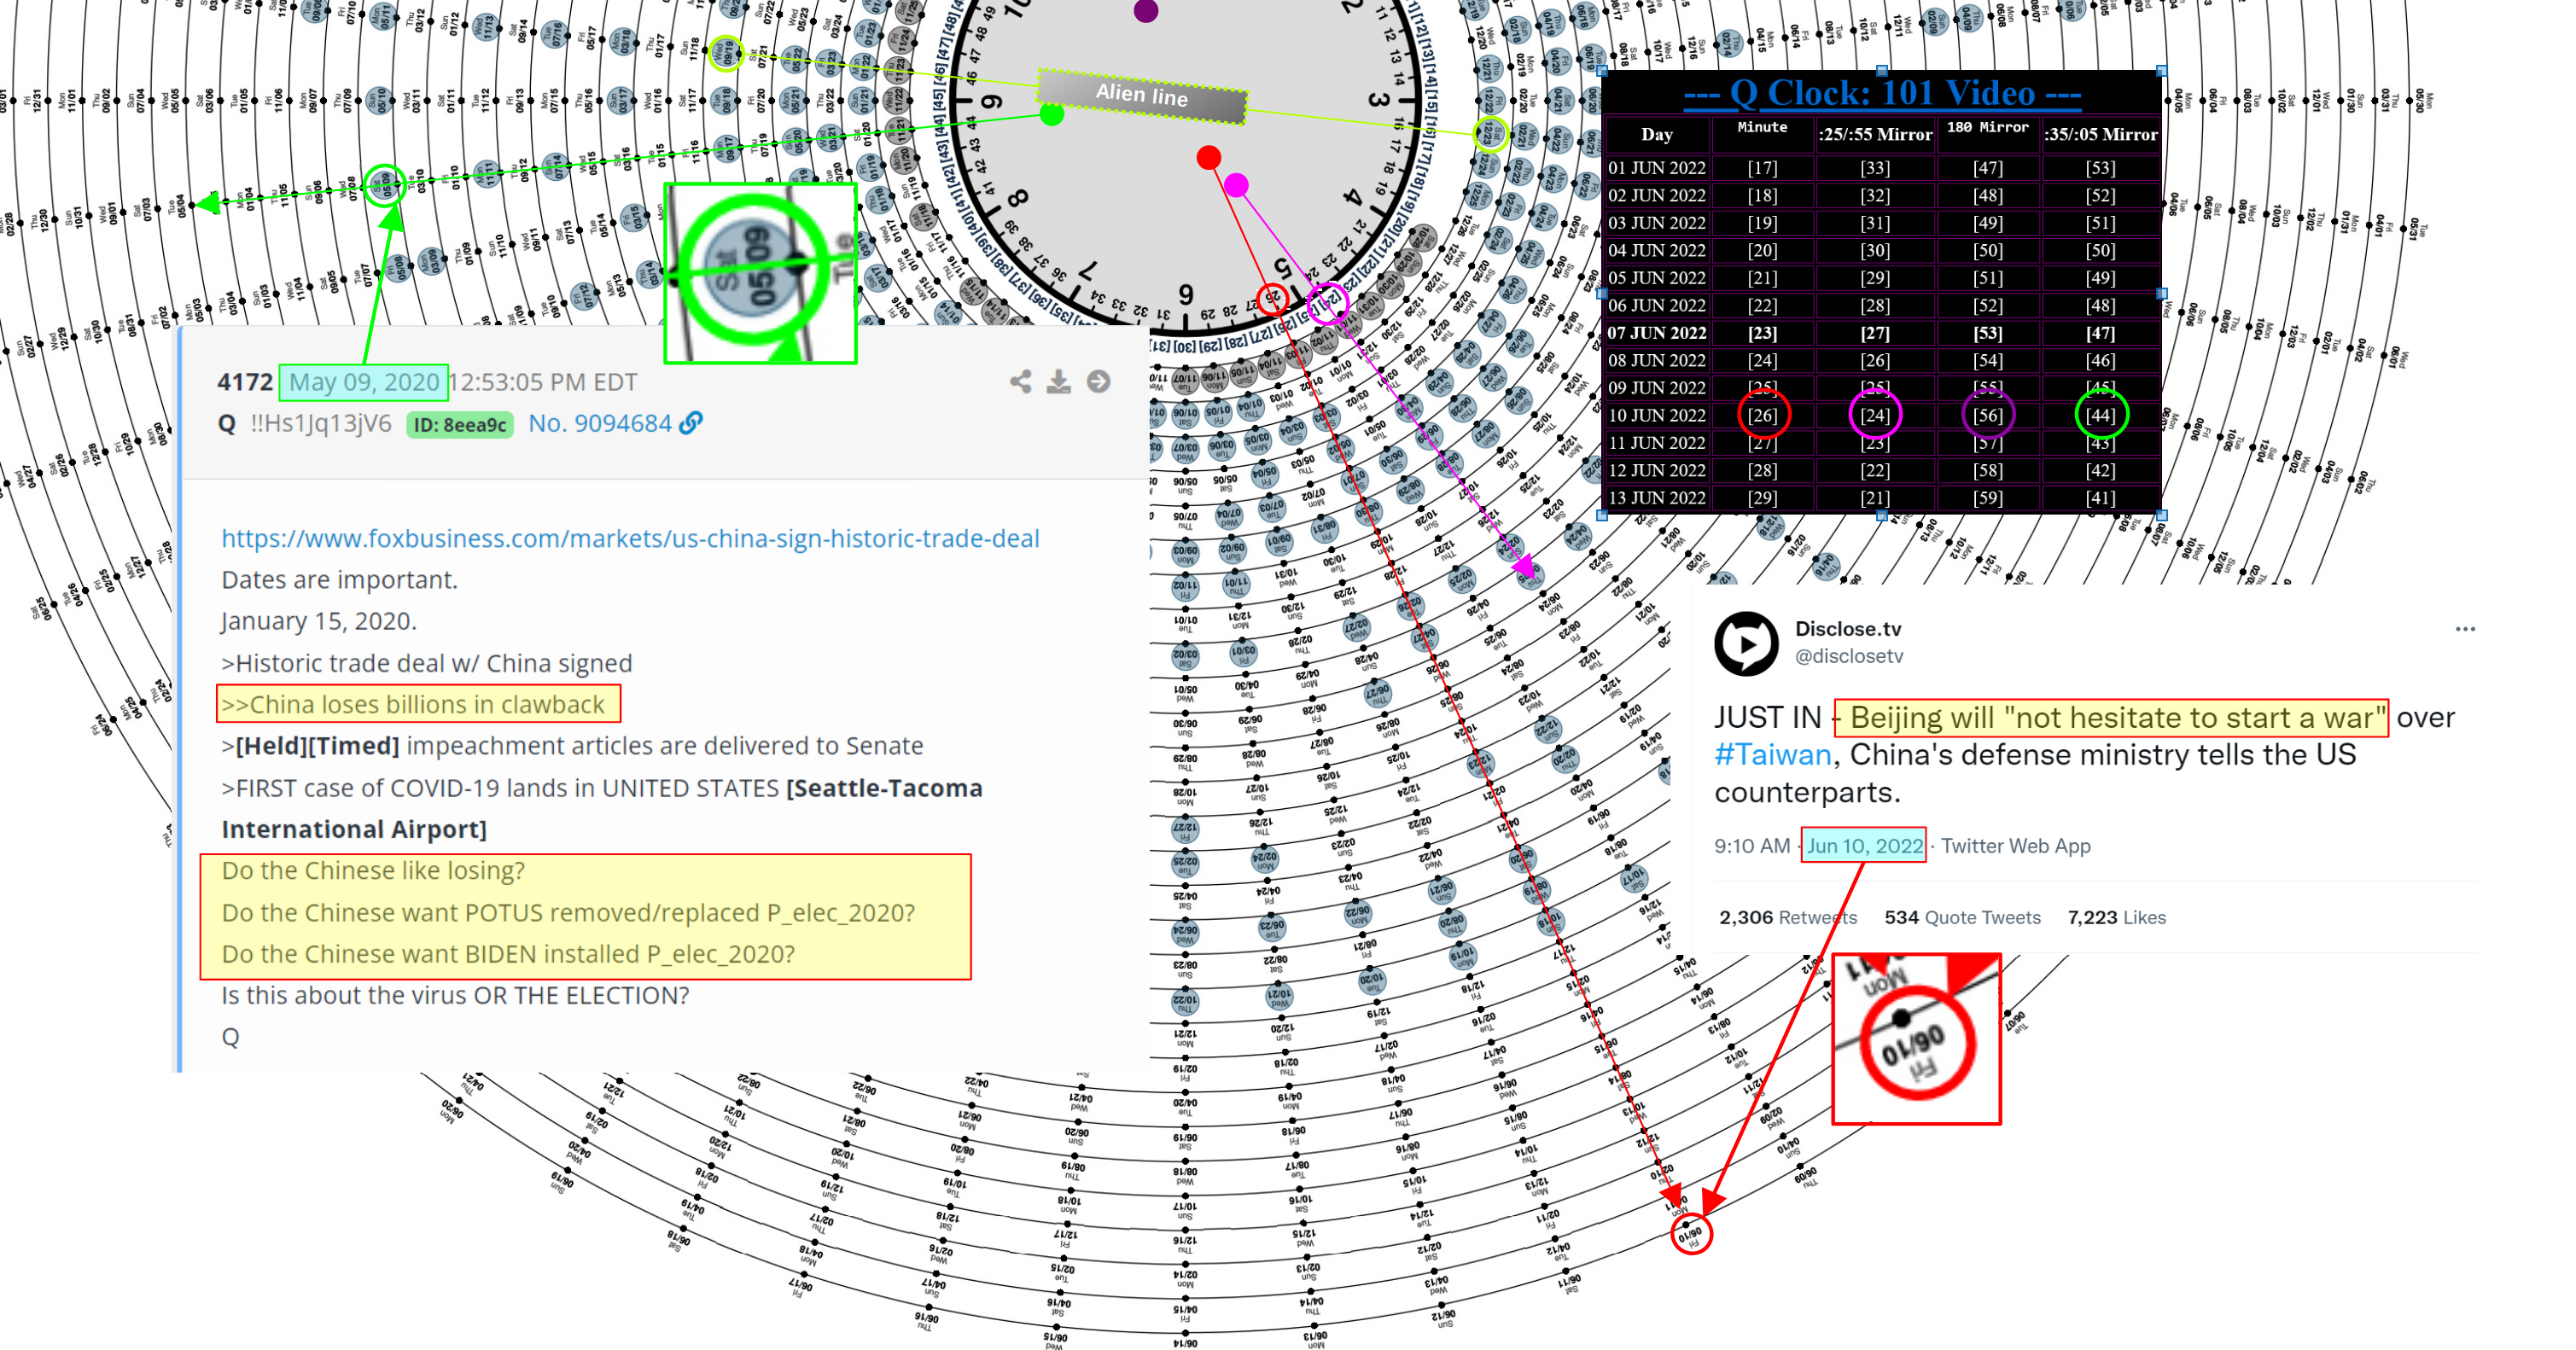Viewport: 2576px width, 1350px height.
Task: Click the magenta dot on the clock face
Action: point(1236,185)
